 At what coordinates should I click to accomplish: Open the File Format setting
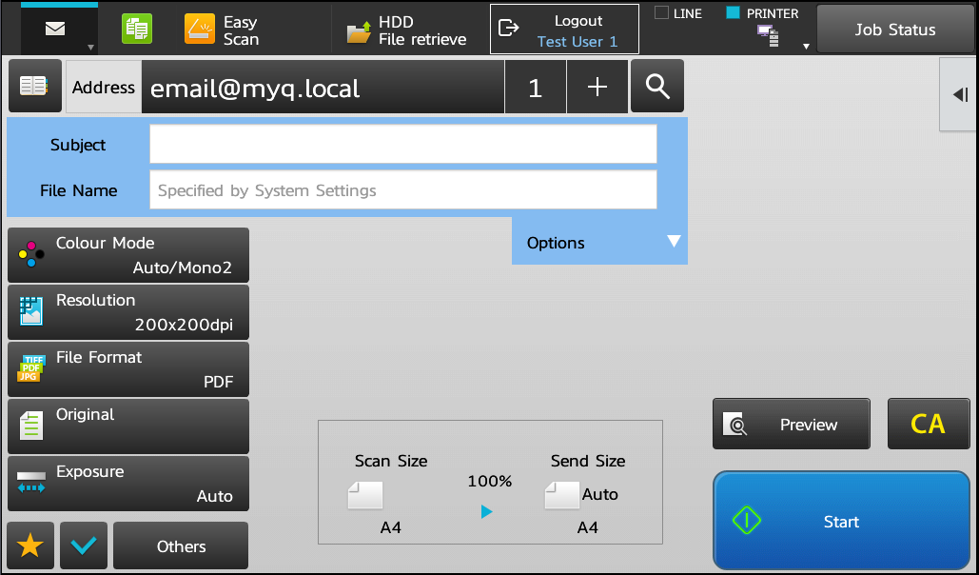pyautogui.click(x=128, y=369)
